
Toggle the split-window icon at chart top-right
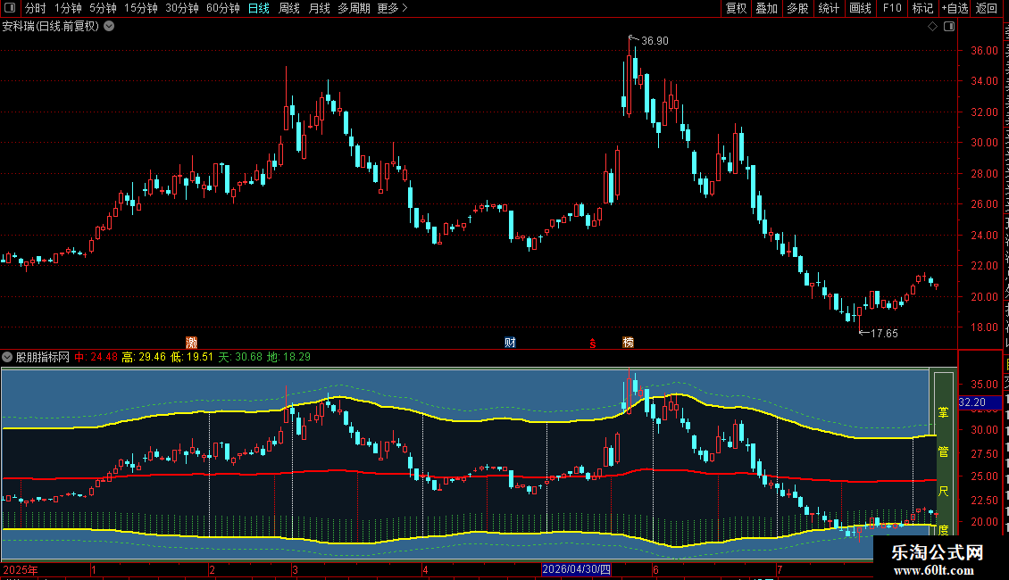[949, 27]
